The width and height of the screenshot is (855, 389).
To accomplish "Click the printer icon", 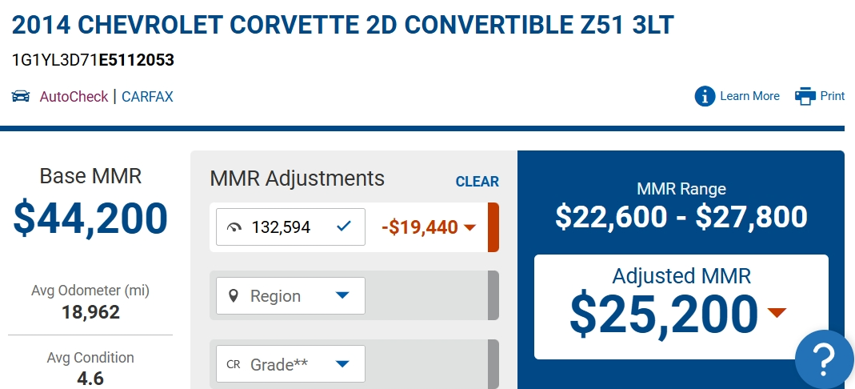I will (x=805, y=96).
